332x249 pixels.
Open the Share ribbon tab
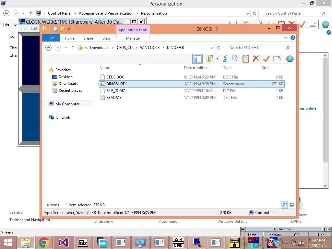(x=88, y=38)
